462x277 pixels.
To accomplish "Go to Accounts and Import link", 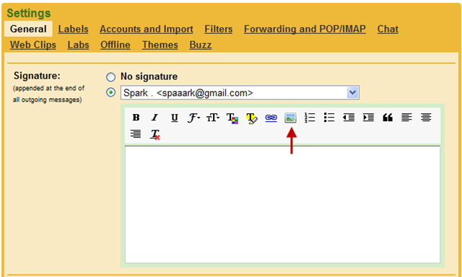I will pyautogui.click(x=147, y=29).
